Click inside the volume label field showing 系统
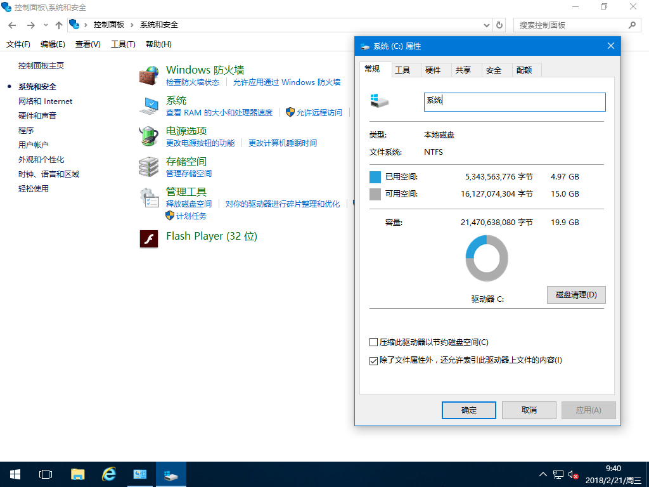The height and width of the screenshot is (487, 649). pyautogui.click(x=515, y=101)
